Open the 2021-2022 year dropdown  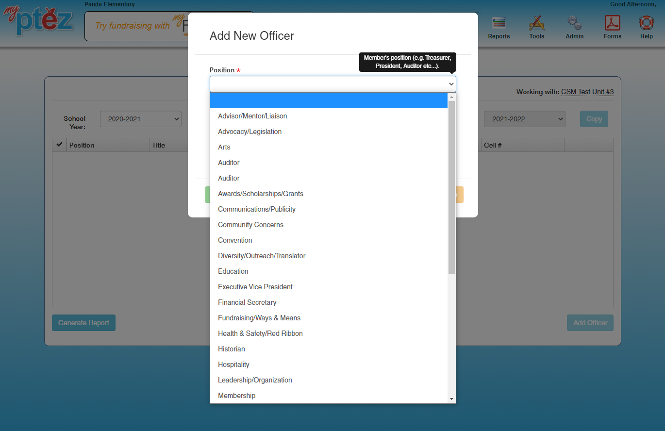[x=524, y=119]
